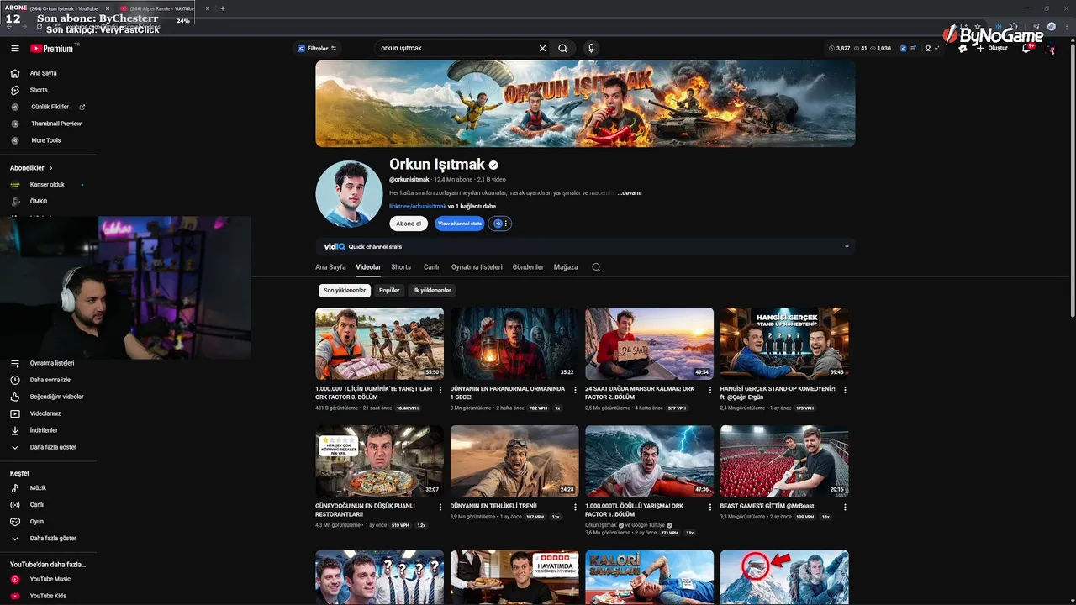Select the Popüler filter chip
Viewport: 1076px width, 605px height.
pyautogui.click(x=389, y=291)
